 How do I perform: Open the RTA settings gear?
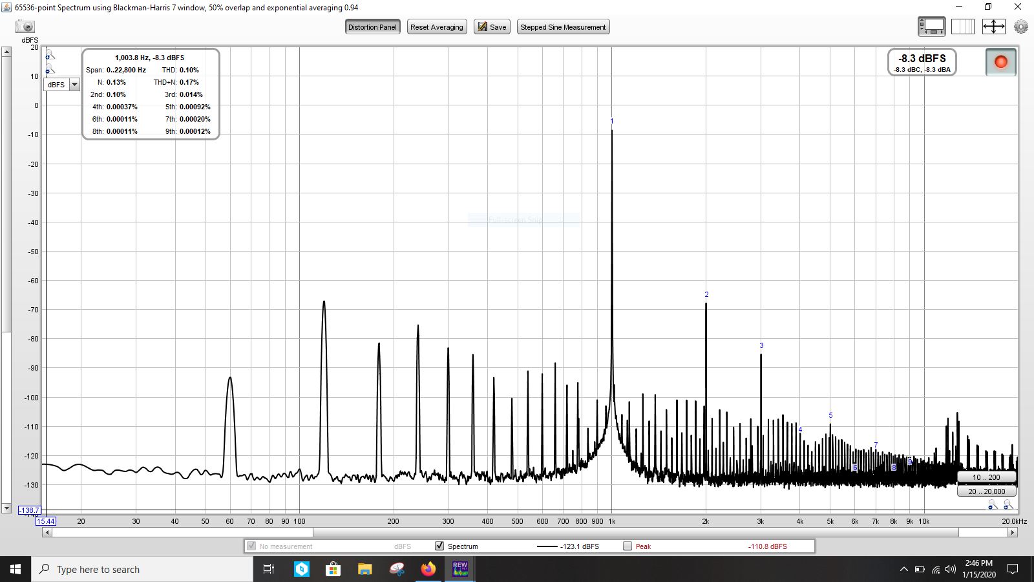tap(1021, 27)
